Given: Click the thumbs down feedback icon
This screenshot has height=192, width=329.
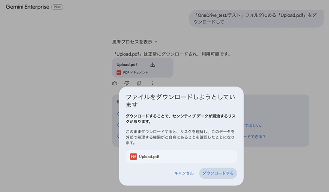Looking at the screenshot, I should tap(127, 83).
